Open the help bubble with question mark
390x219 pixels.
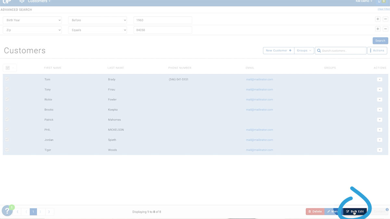pyautogui.click(x=7, y=211)
